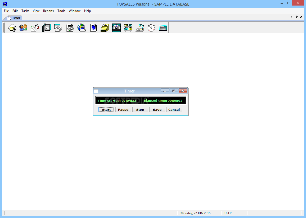The height and width of the screenshot is (218, 306).
Task: Click the document with chain links icon
Action: (70, 28)
